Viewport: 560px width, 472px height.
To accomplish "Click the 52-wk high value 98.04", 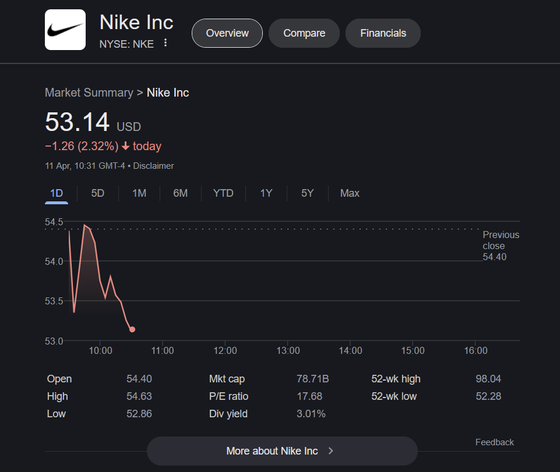I will pos(488,379).
